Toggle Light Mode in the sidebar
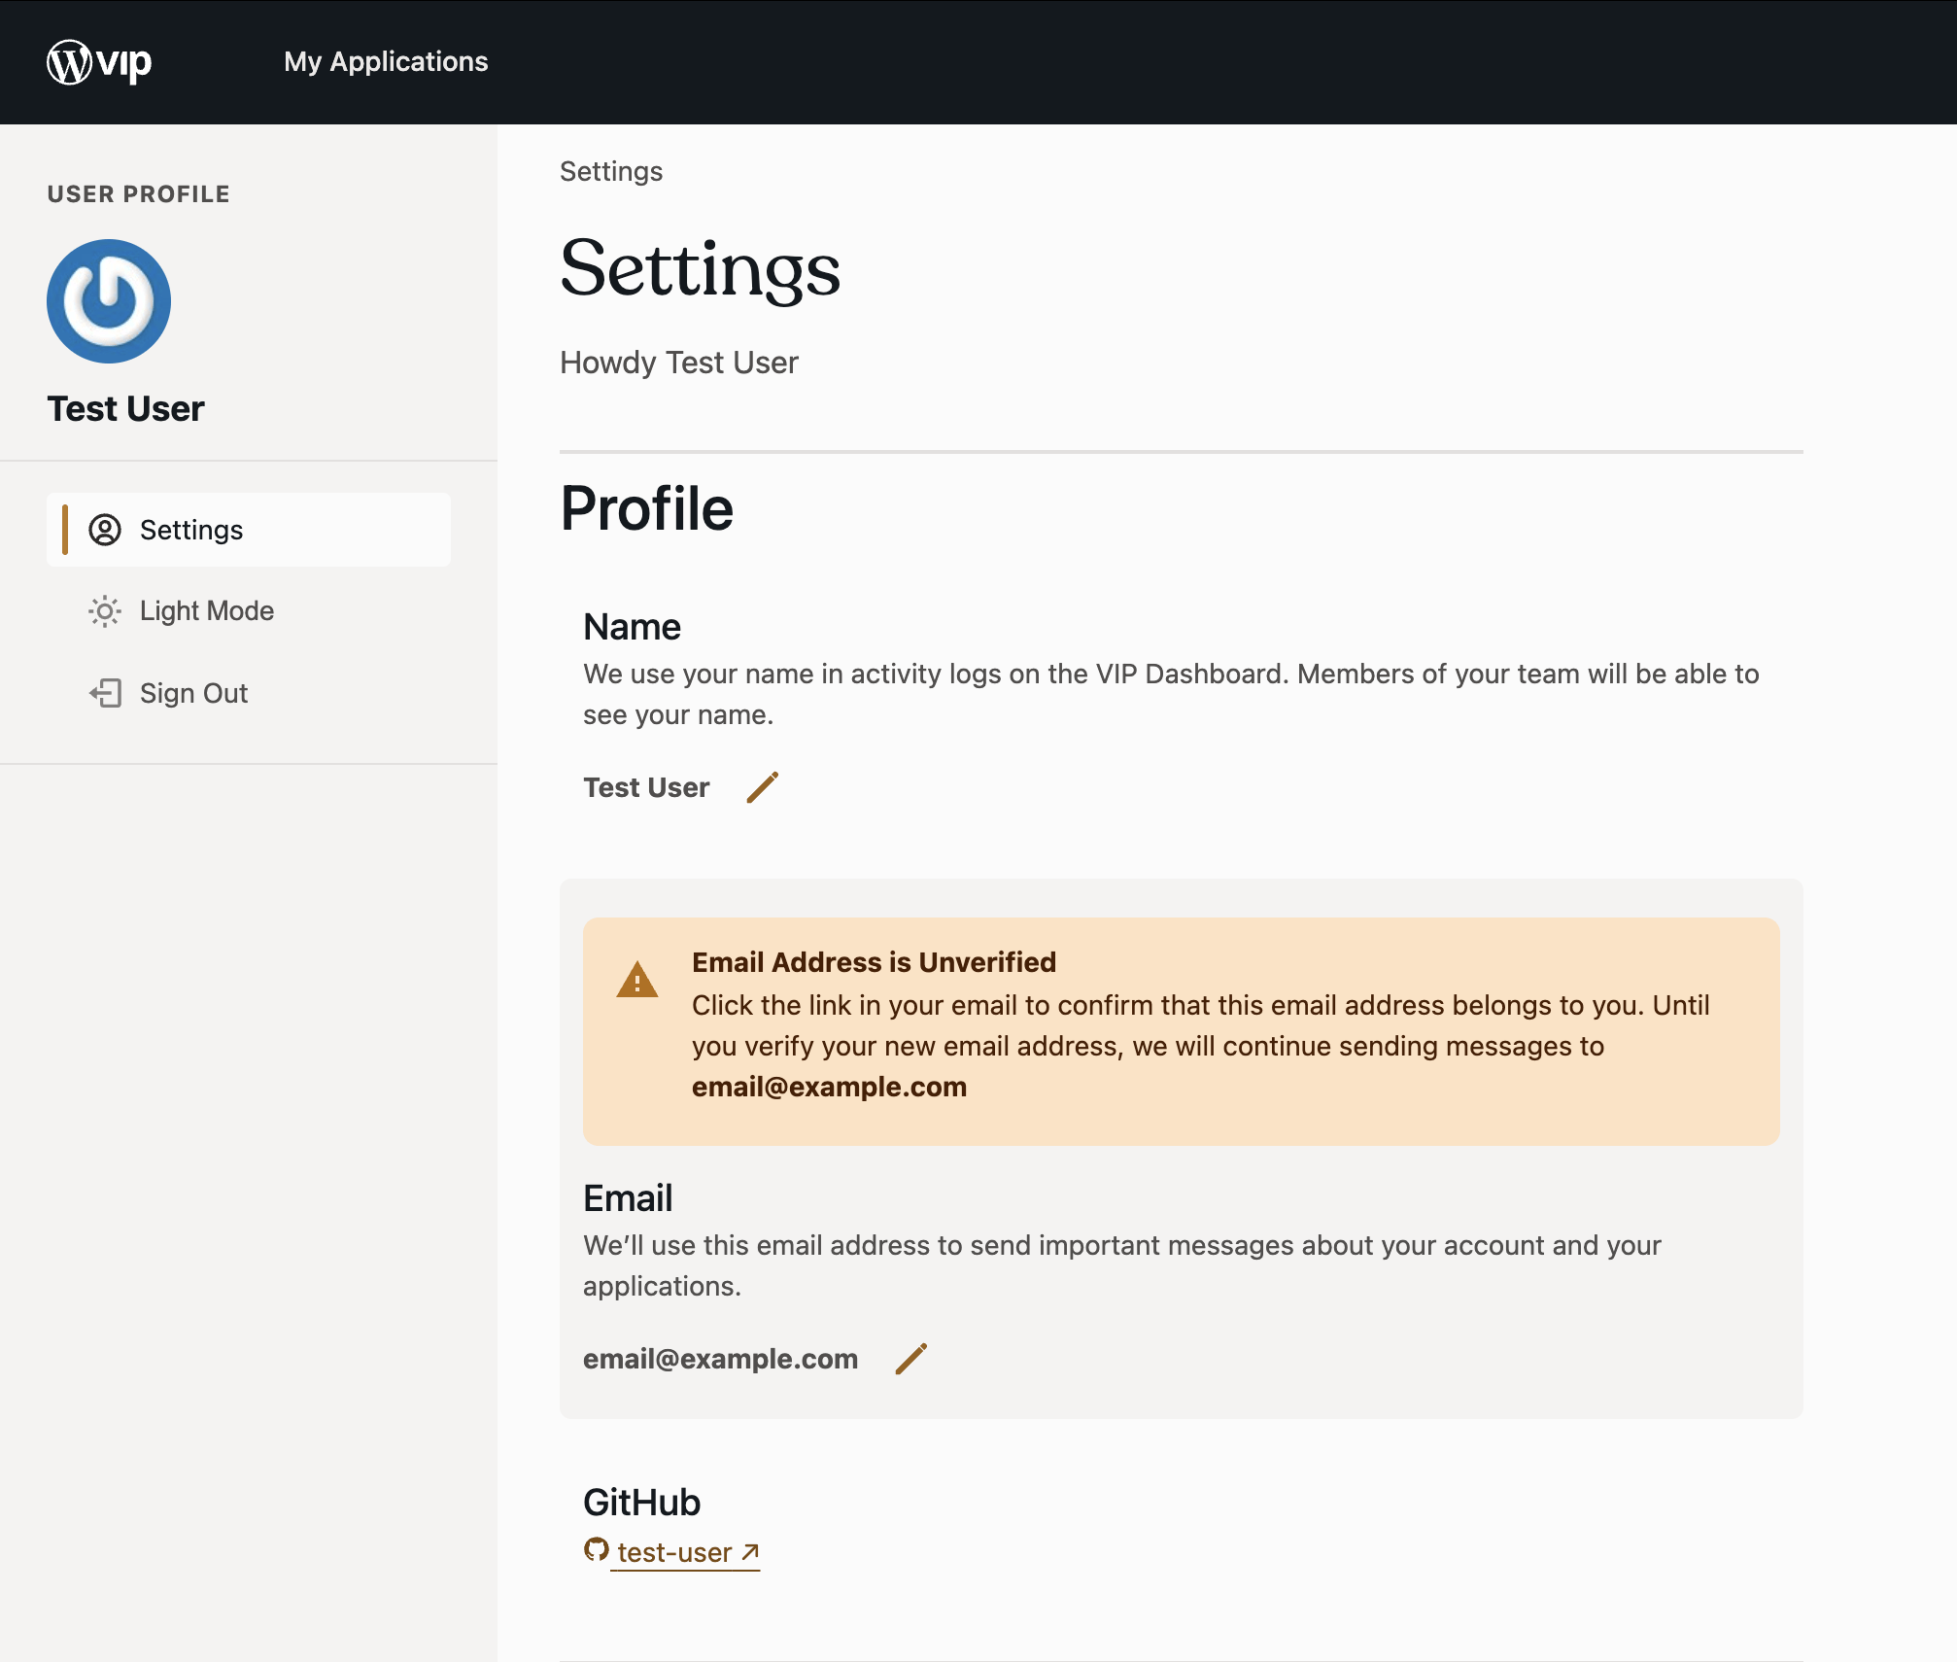Viewport: 1957px width, 1662px height. [207, 611]
